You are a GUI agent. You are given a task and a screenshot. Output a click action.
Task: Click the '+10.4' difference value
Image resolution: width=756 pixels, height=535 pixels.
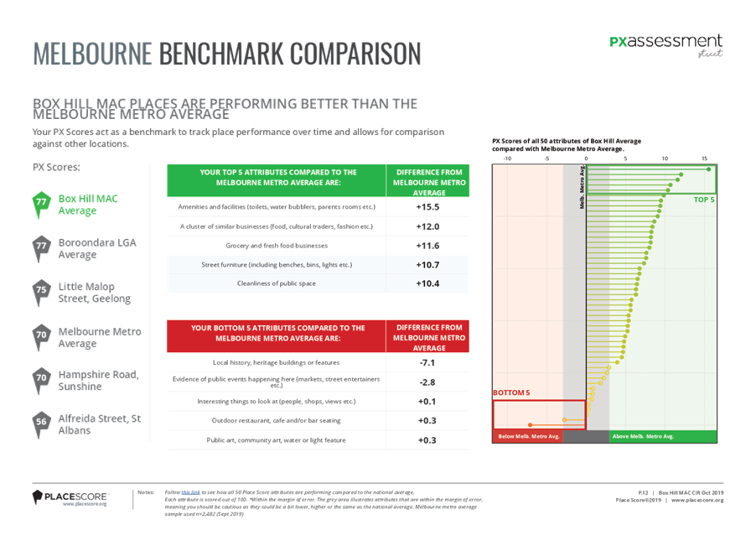pos(427,283)
